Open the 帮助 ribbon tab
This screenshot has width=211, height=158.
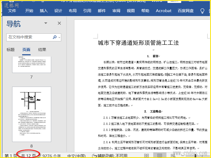(x=145, y=11)
